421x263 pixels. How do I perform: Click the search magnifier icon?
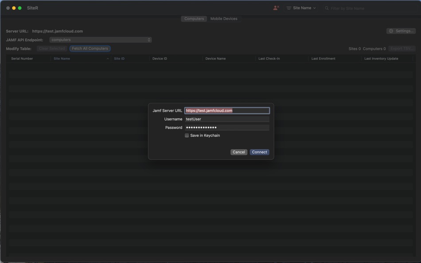(x=327, y=8)
